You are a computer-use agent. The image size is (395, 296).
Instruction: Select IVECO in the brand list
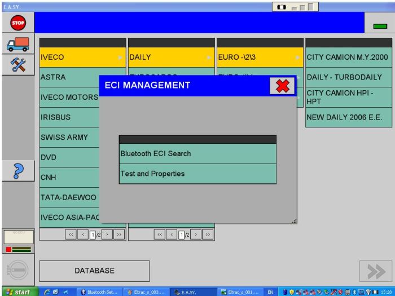(x=82, y=57)
